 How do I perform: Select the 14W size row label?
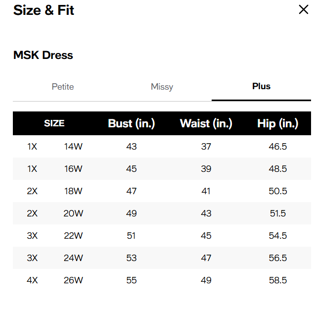[73, 147]
